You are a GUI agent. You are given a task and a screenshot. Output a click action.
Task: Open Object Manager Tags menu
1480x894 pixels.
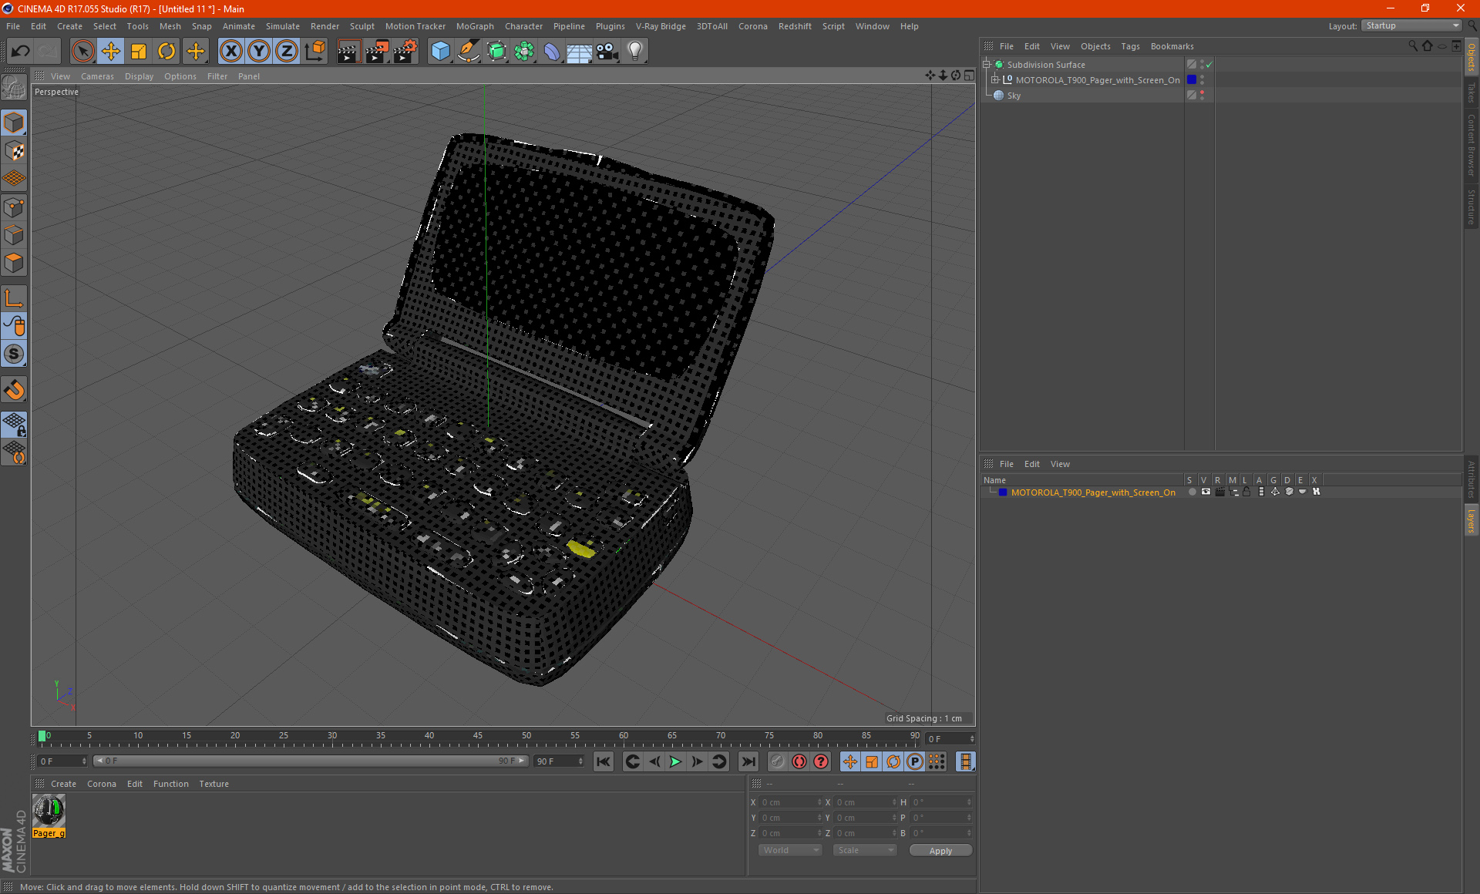1130,46
